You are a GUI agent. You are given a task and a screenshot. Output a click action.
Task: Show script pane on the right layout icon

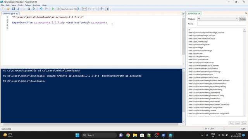click(90, 9)
